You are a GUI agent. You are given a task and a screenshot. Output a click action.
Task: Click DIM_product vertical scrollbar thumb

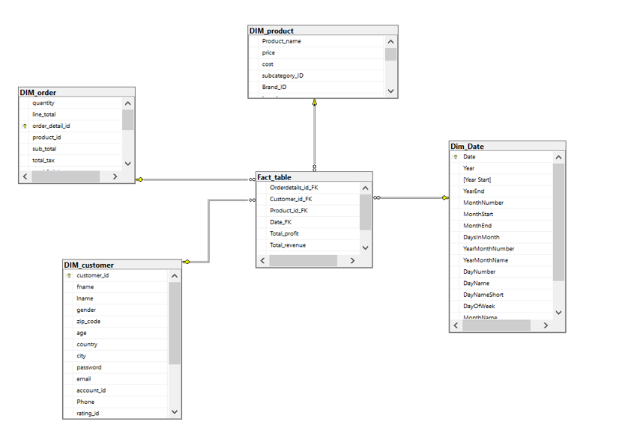390,55
